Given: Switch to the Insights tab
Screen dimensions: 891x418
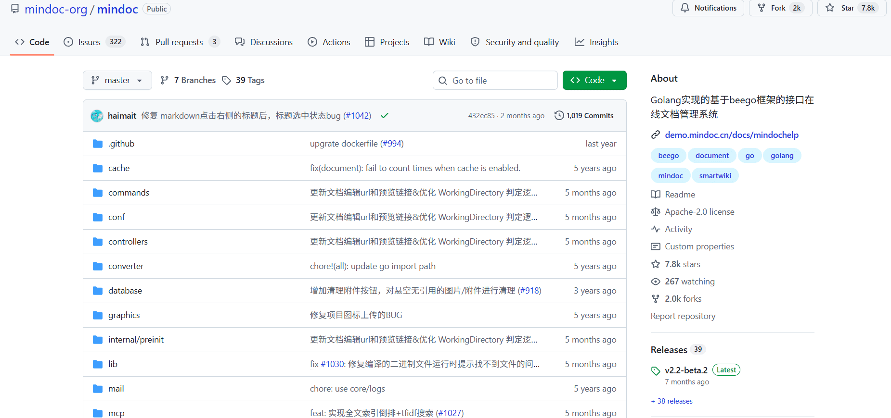Looking at the screenshot, I should point(596,42).
